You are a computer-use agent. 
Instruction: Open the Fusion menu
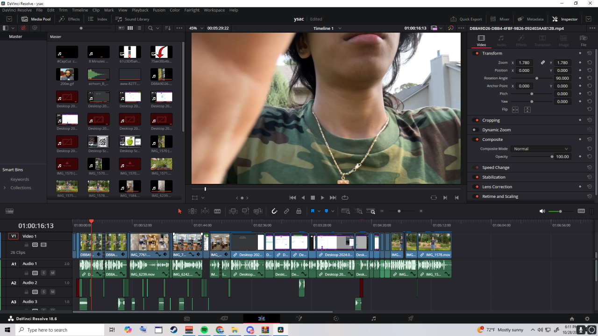click(x=159, y=10)
